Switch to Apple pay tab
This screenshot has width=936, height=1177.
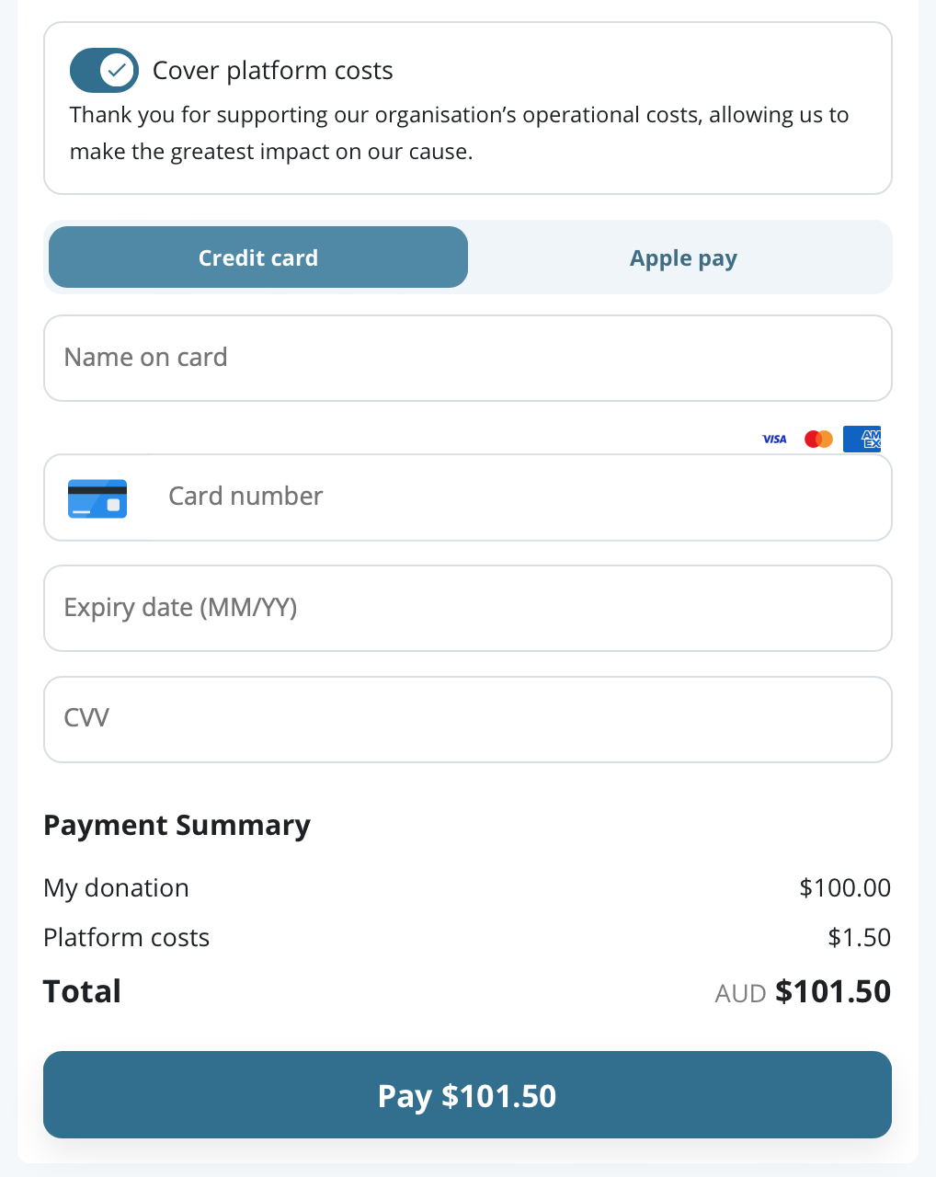click(682, 258)
